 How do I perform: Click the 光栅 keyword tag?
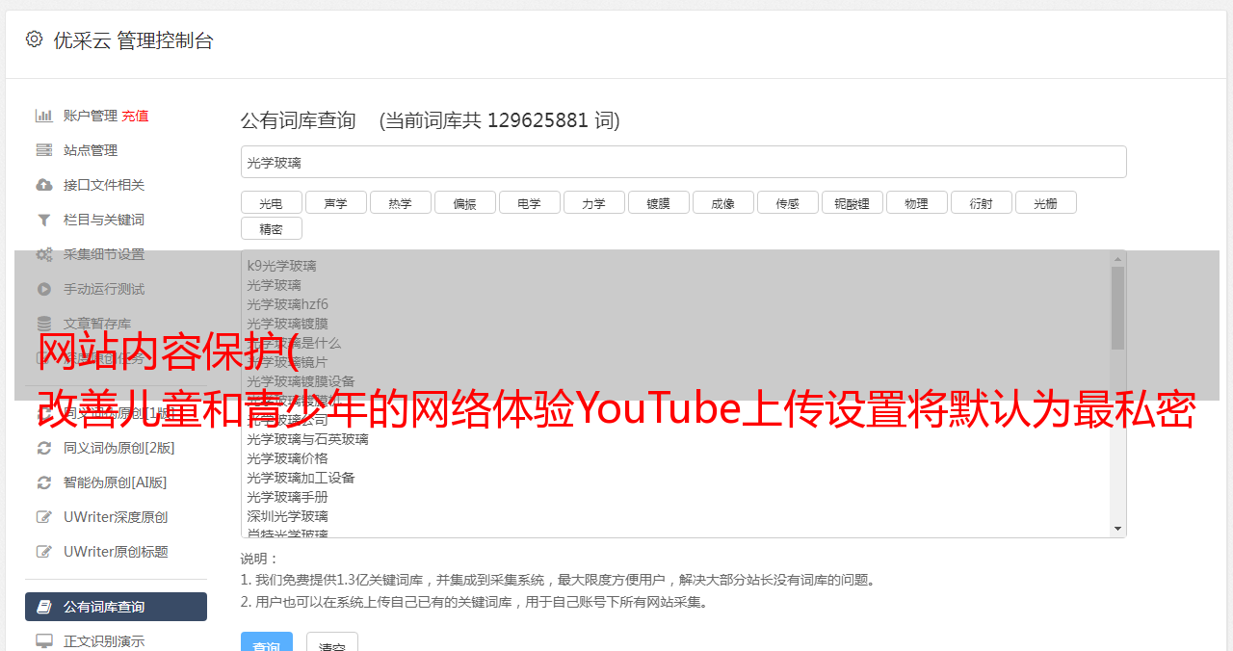[1045, 202]
